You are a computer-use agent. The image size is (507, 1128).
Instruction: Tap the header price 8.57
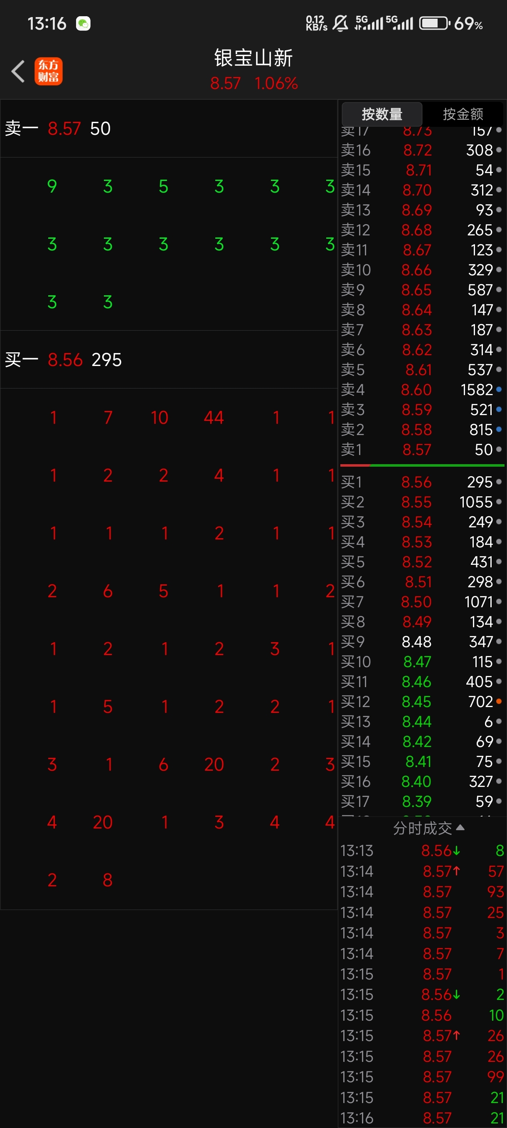pos(225,83)
